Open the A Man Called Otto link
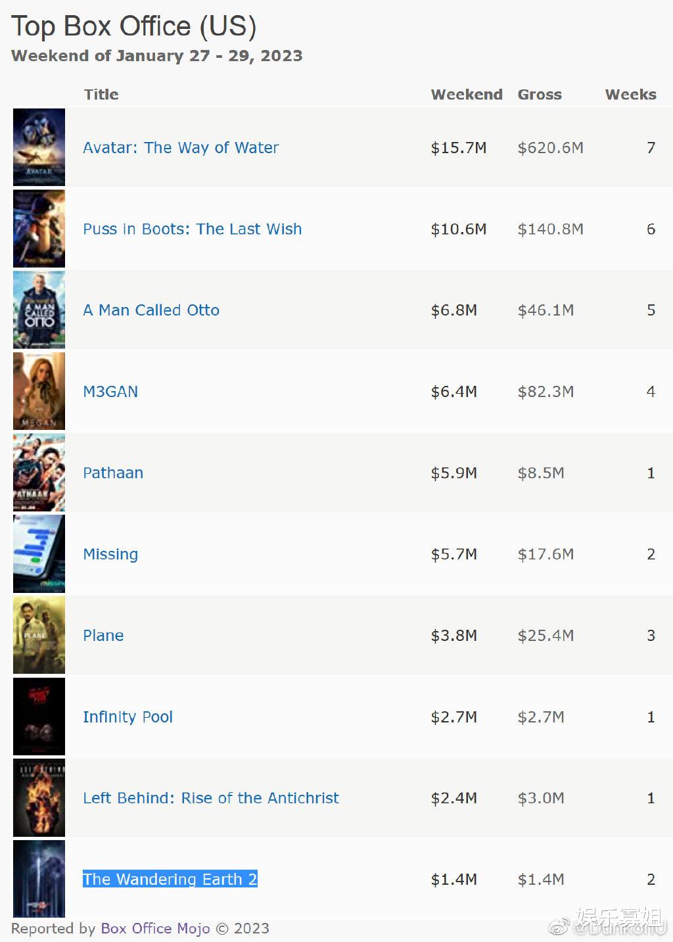The image size is (673, 942). 151,310
